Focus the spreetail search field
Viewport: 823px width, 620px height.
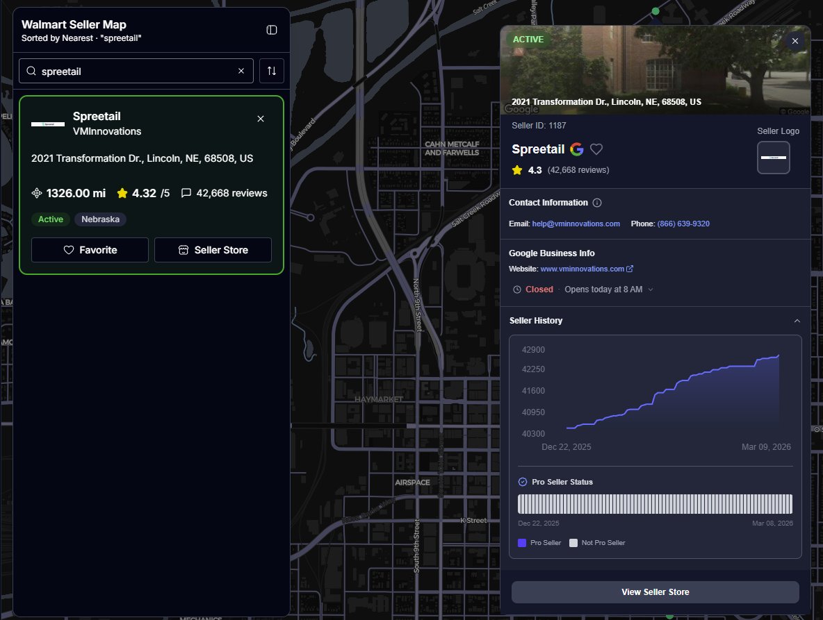coord(136,71)
